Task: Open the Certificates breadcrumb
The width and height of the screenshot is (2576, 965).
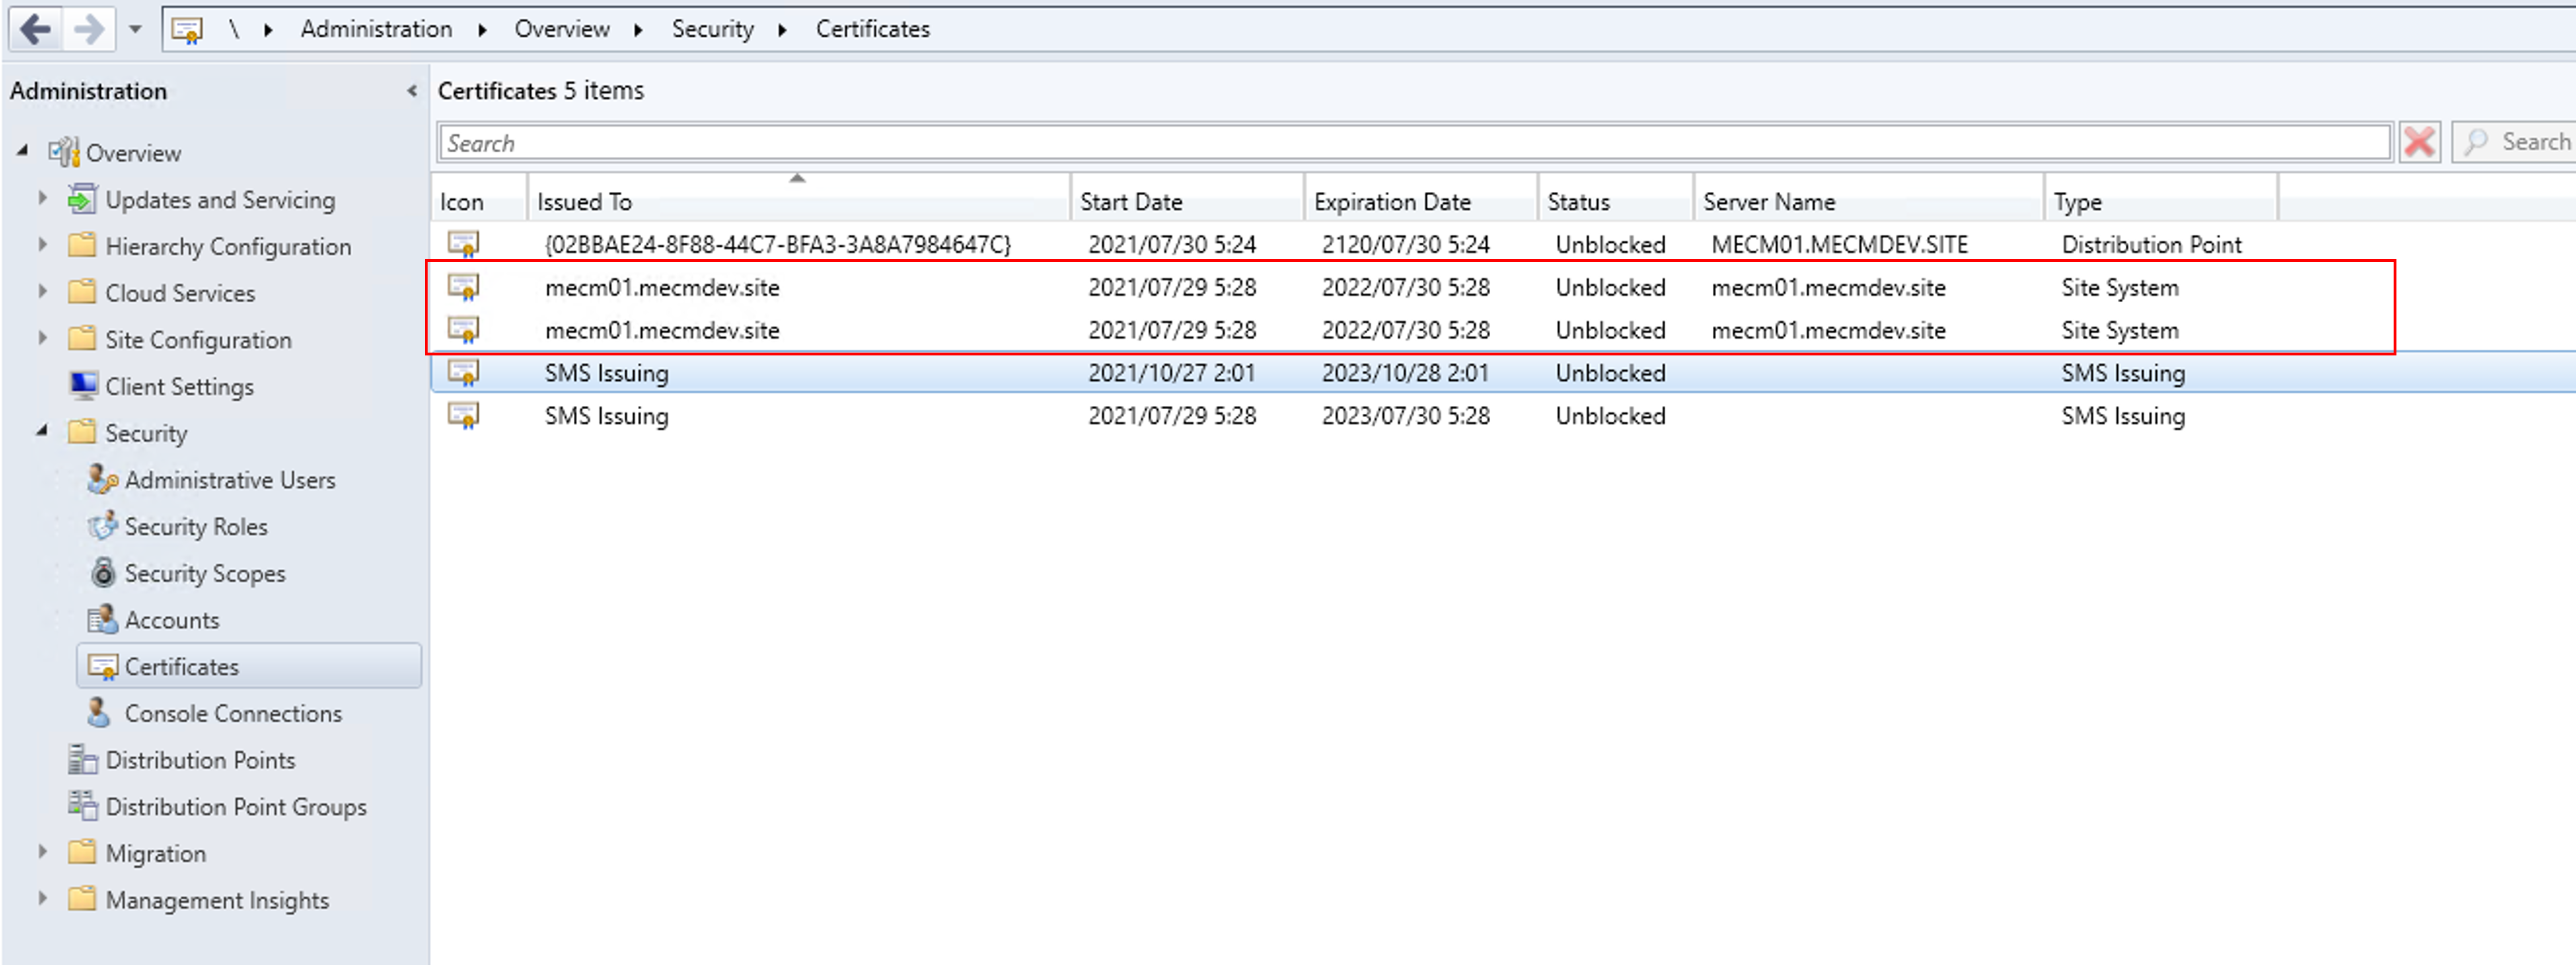Action: click(x=873, y=29)
